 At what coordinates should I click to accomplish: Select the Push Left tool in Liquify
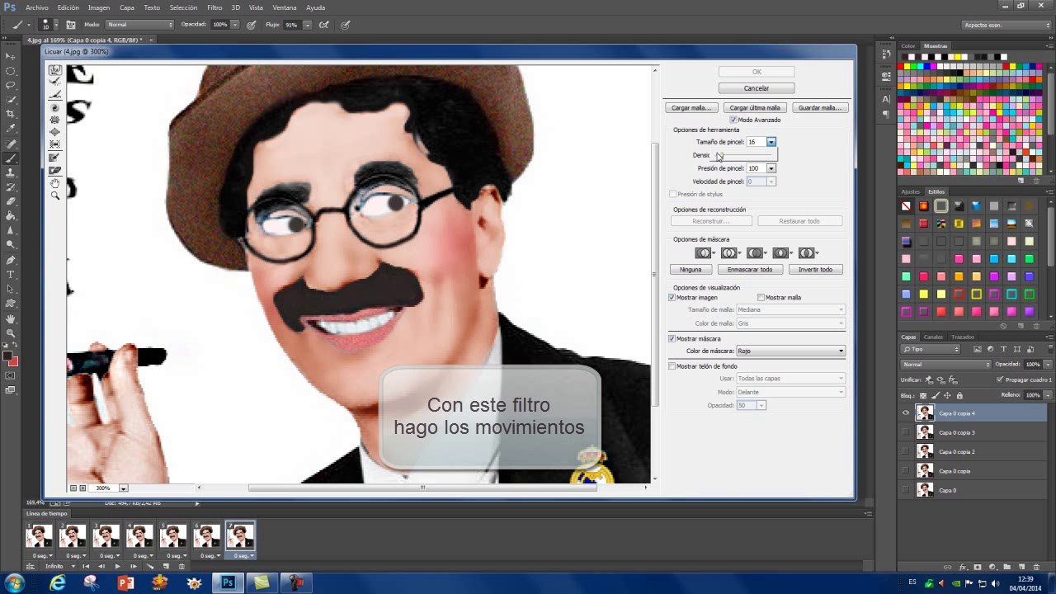point(54,144)
